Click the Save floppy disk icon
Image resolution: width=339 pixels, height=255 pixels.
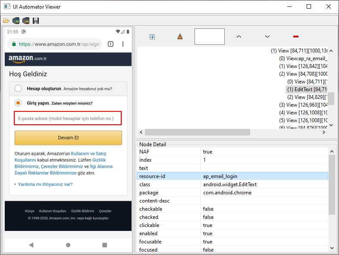tap(36, 21)
